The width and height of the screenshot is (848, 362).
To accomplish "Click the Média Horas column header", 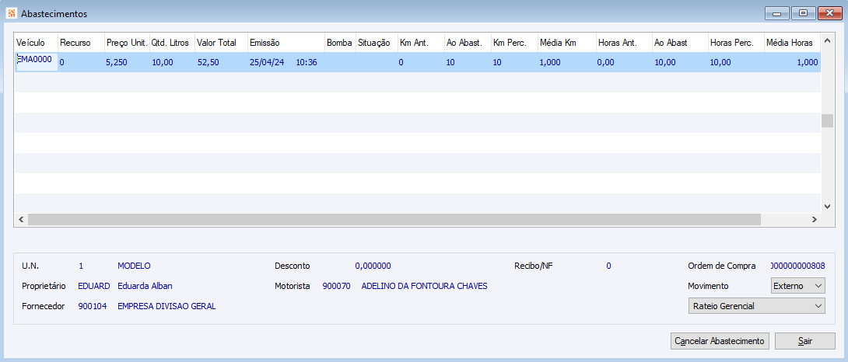I will (x=792, y=43).
